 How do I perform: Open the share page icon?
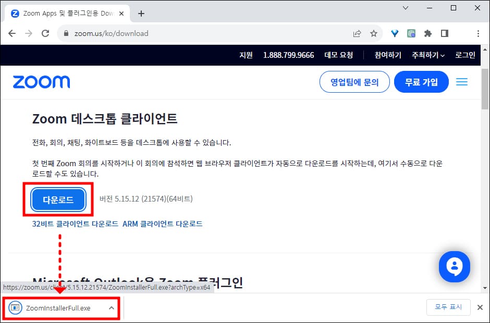[357, 33]
